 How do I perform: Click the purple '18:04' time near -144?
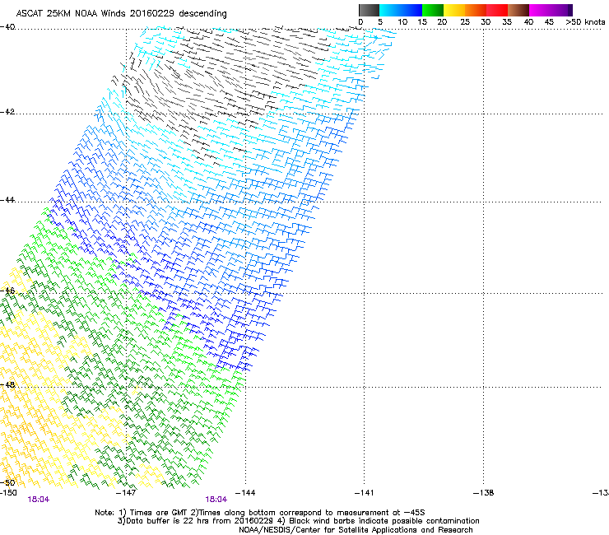coord(216,500)
